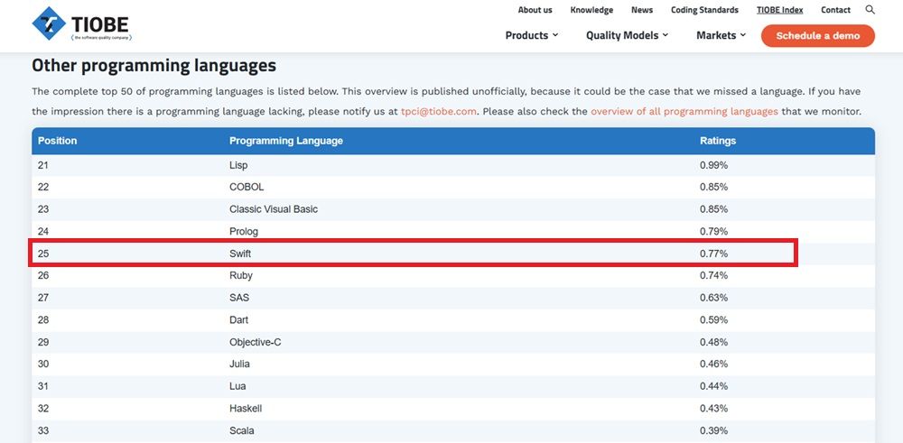Open the Knowledge menu item
The width and height of the screenshot is (903, 443).
591,10
